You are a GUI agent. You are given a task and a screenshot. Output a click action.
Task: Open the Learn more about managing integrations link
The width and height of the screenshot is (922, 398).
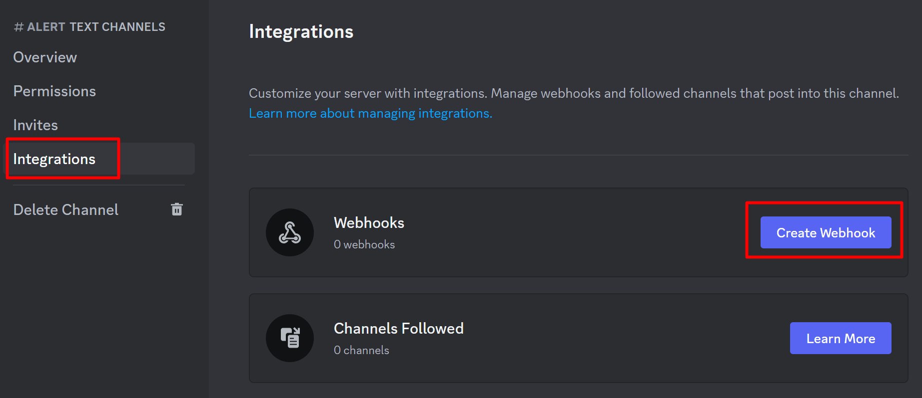point(370,113)
